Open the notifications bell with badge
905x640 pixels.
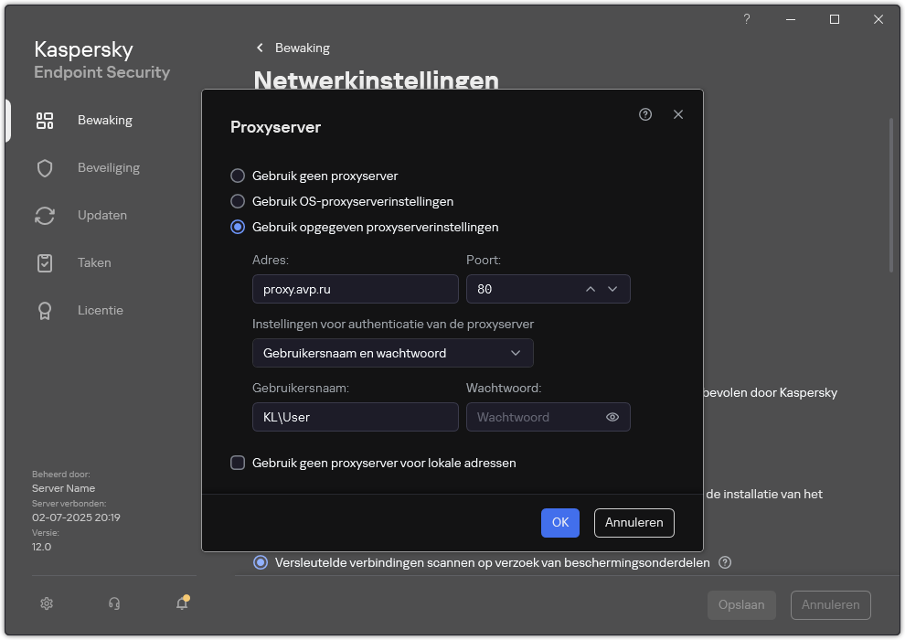click(x=181, y=603)
